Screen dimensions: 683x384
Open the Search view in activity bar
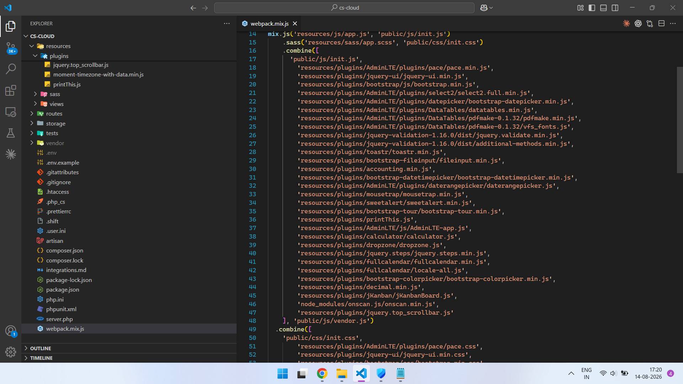tap(11, 69)
